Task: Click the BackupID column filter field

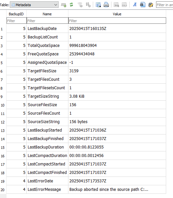Action: pyautogui.click(x=17, y=21)
